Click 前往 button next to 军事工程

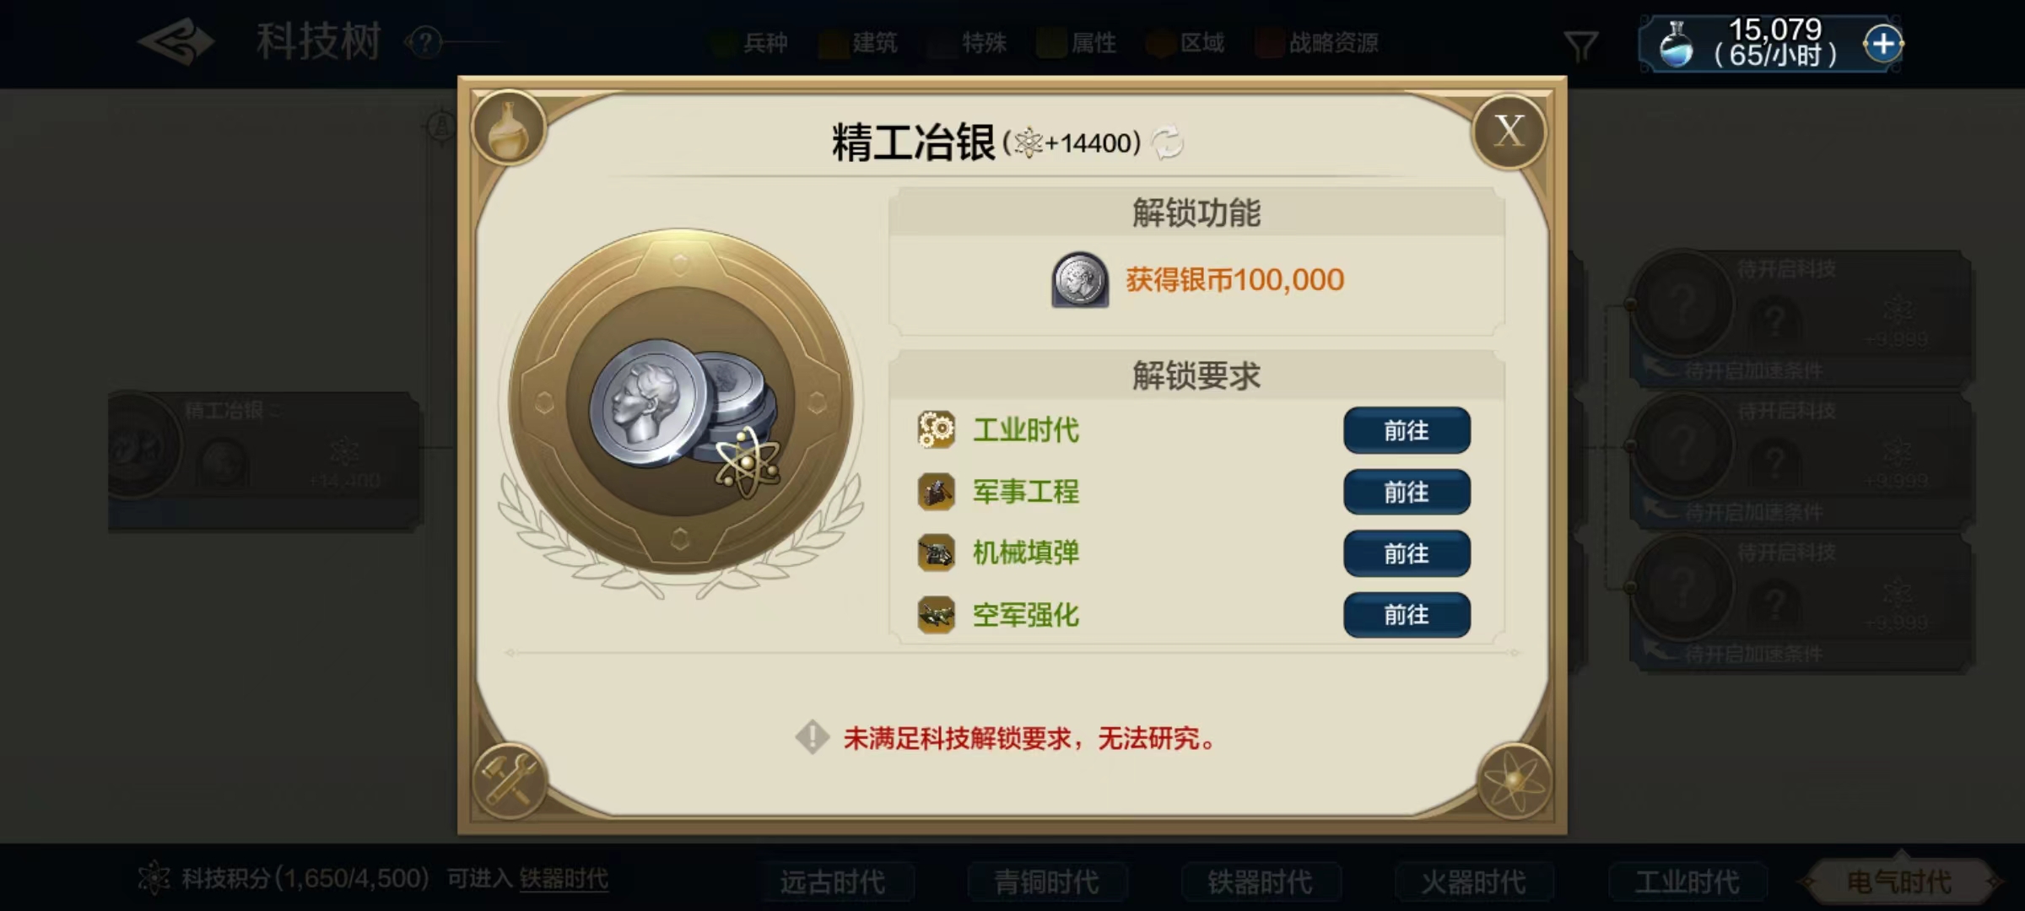click(x=1407, y=492)
